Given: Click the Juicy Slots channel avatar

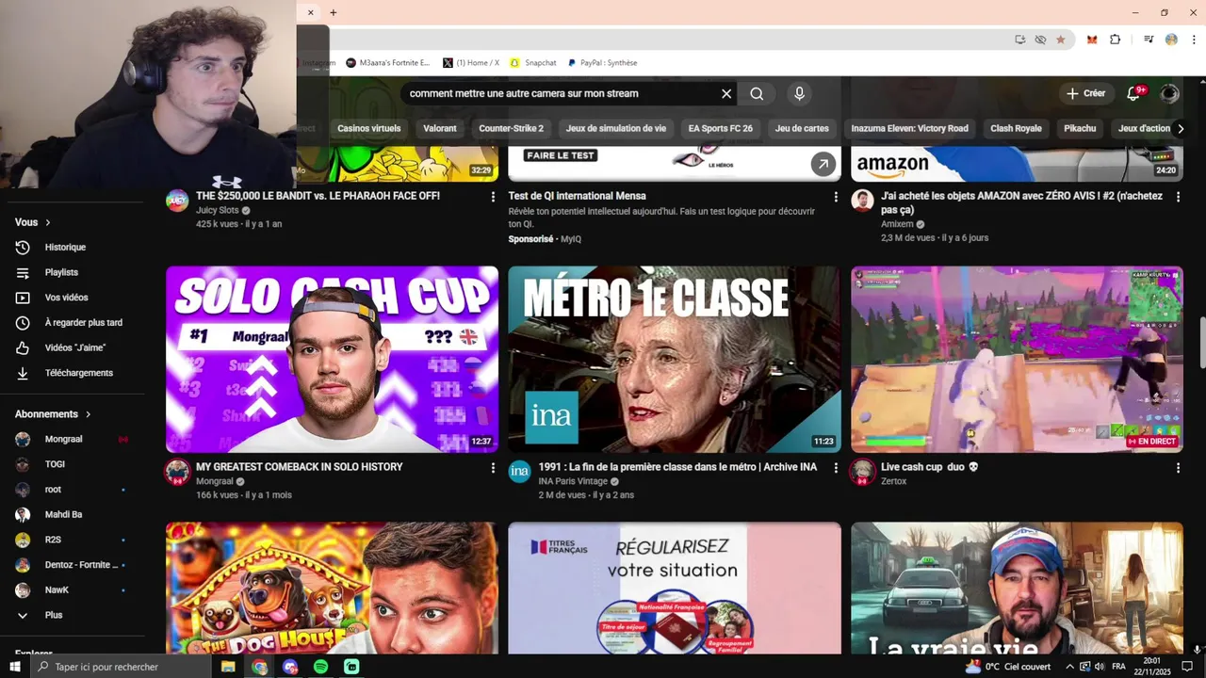Looking at the screenshot, I should 177,200.
